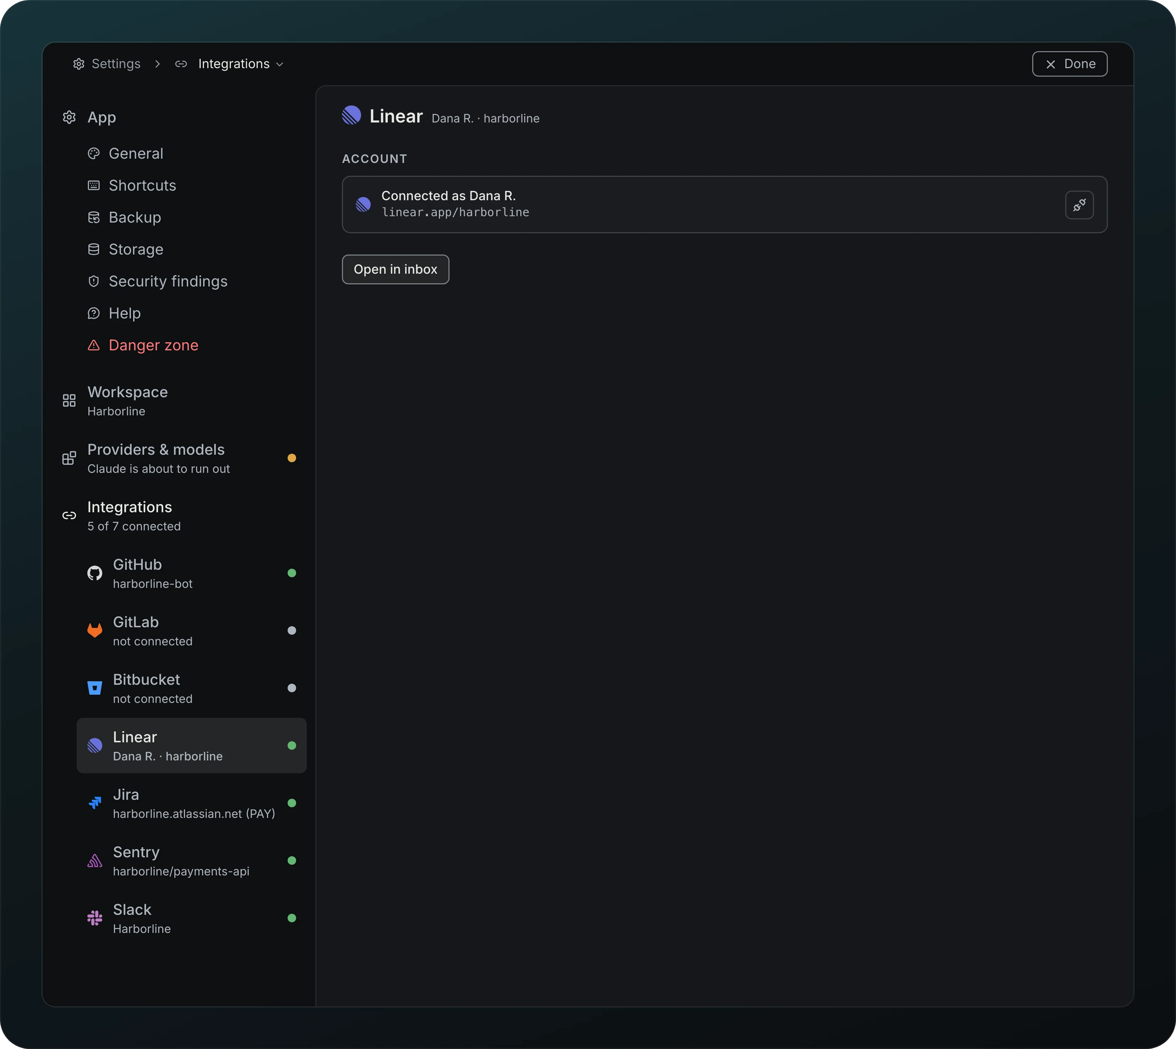Click the orange status dot on Providers & models
Viewport: 1176px width, 1049px height.
tap(292, 458)
